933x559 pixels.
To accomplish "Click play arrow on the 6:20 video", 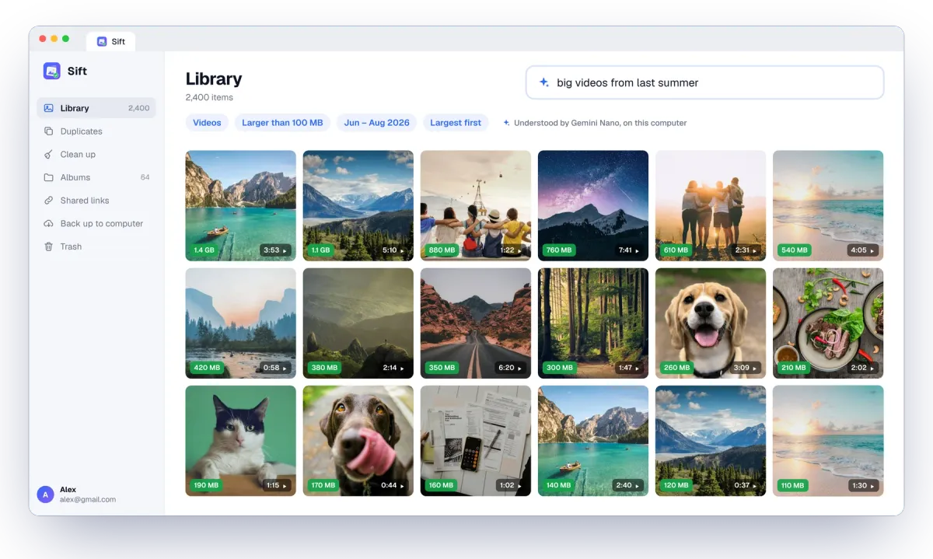I will click(x=520, y=368).
